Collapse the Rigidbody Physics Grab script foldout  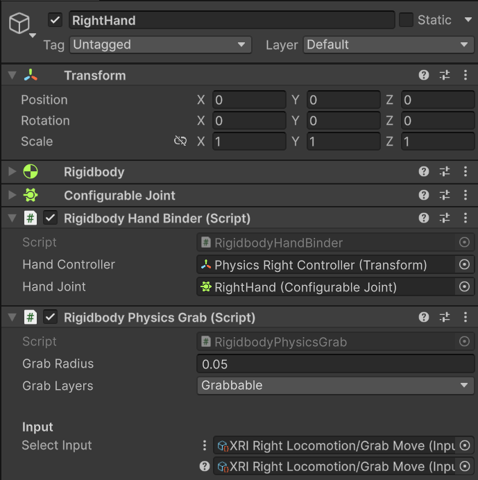pyautogui.click(x=12, y=317)
